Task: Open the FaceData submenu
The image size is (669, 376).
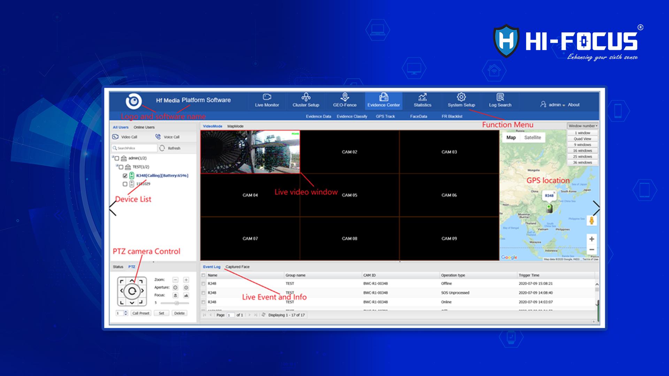Action: (x=418, y=116)
